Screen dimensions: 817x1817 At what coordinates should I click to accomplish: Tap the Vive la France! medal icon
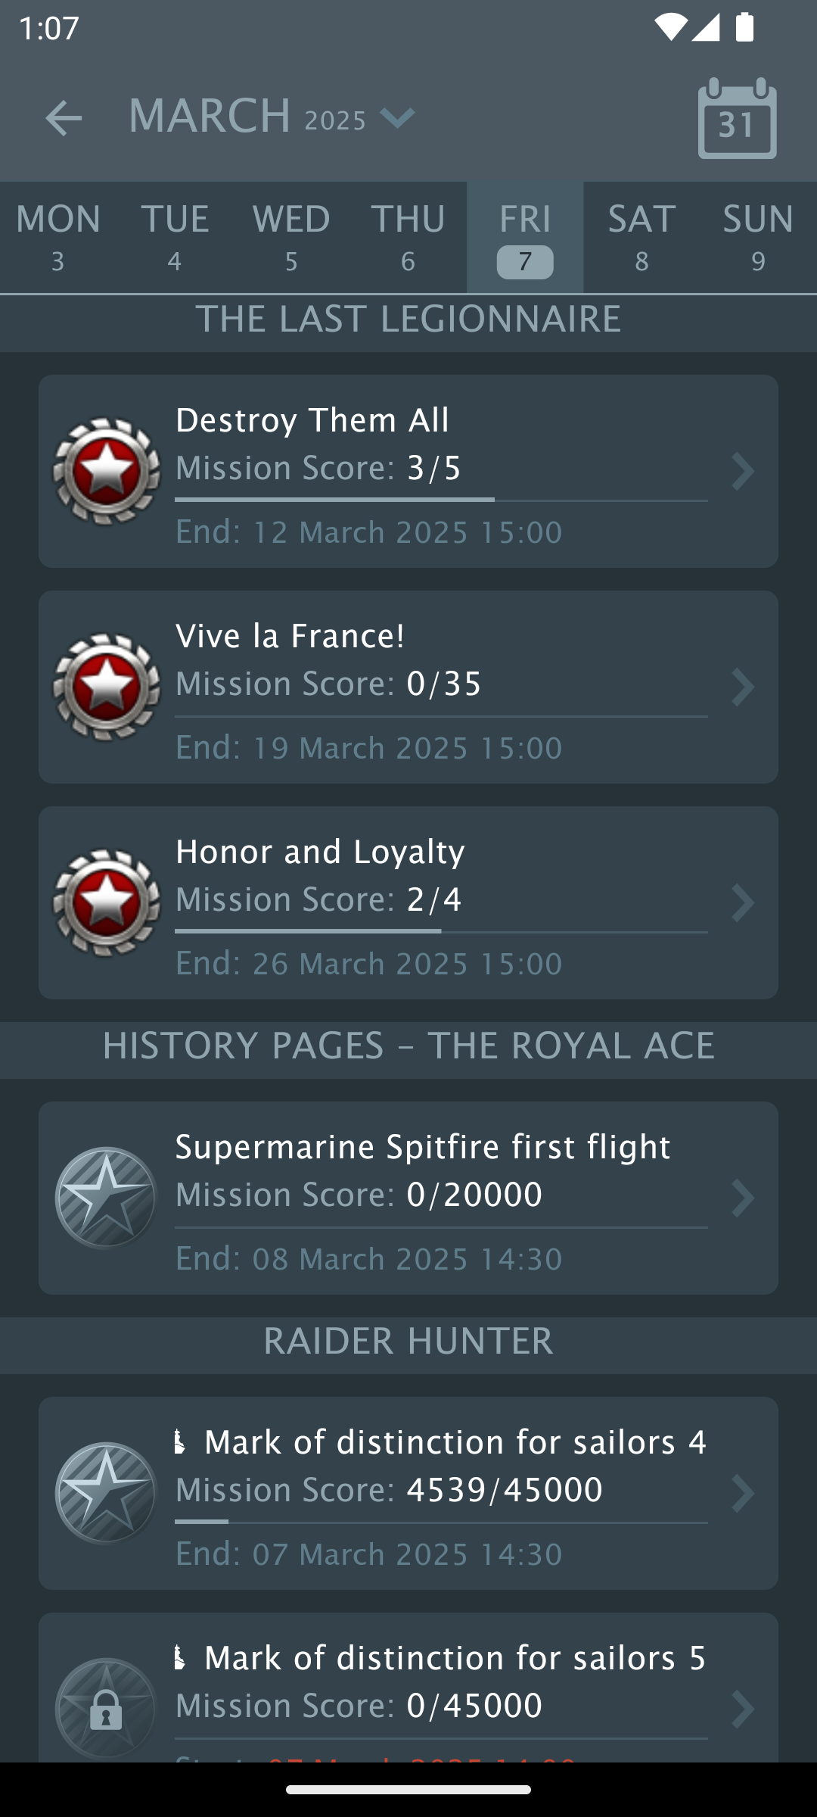pyautogui.click(x=106, y=687)
